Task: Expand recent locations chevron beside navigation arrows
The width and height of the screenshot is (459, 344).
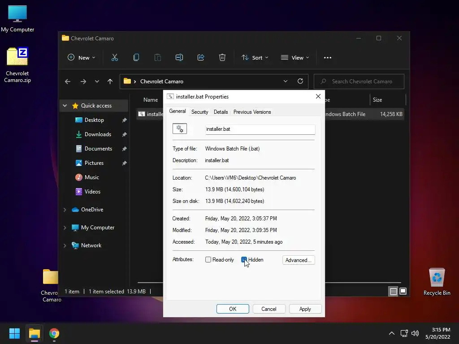Action: [97, 82]
